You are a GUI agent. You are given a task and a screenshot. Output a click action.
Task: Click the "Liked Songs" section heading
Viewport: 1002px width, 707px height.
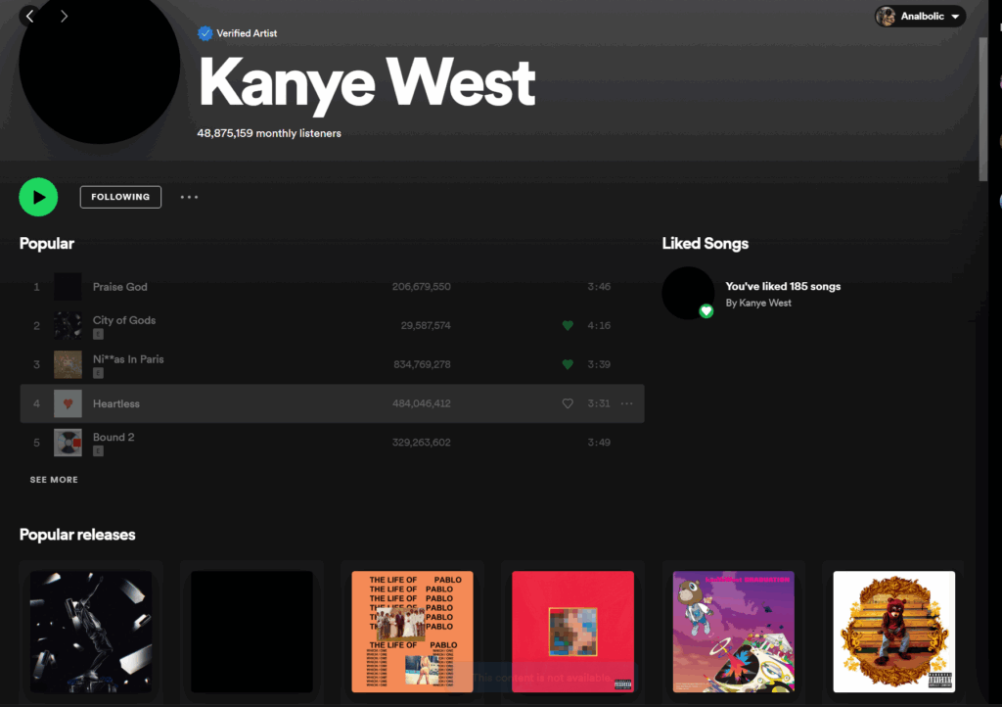(705, 244)
